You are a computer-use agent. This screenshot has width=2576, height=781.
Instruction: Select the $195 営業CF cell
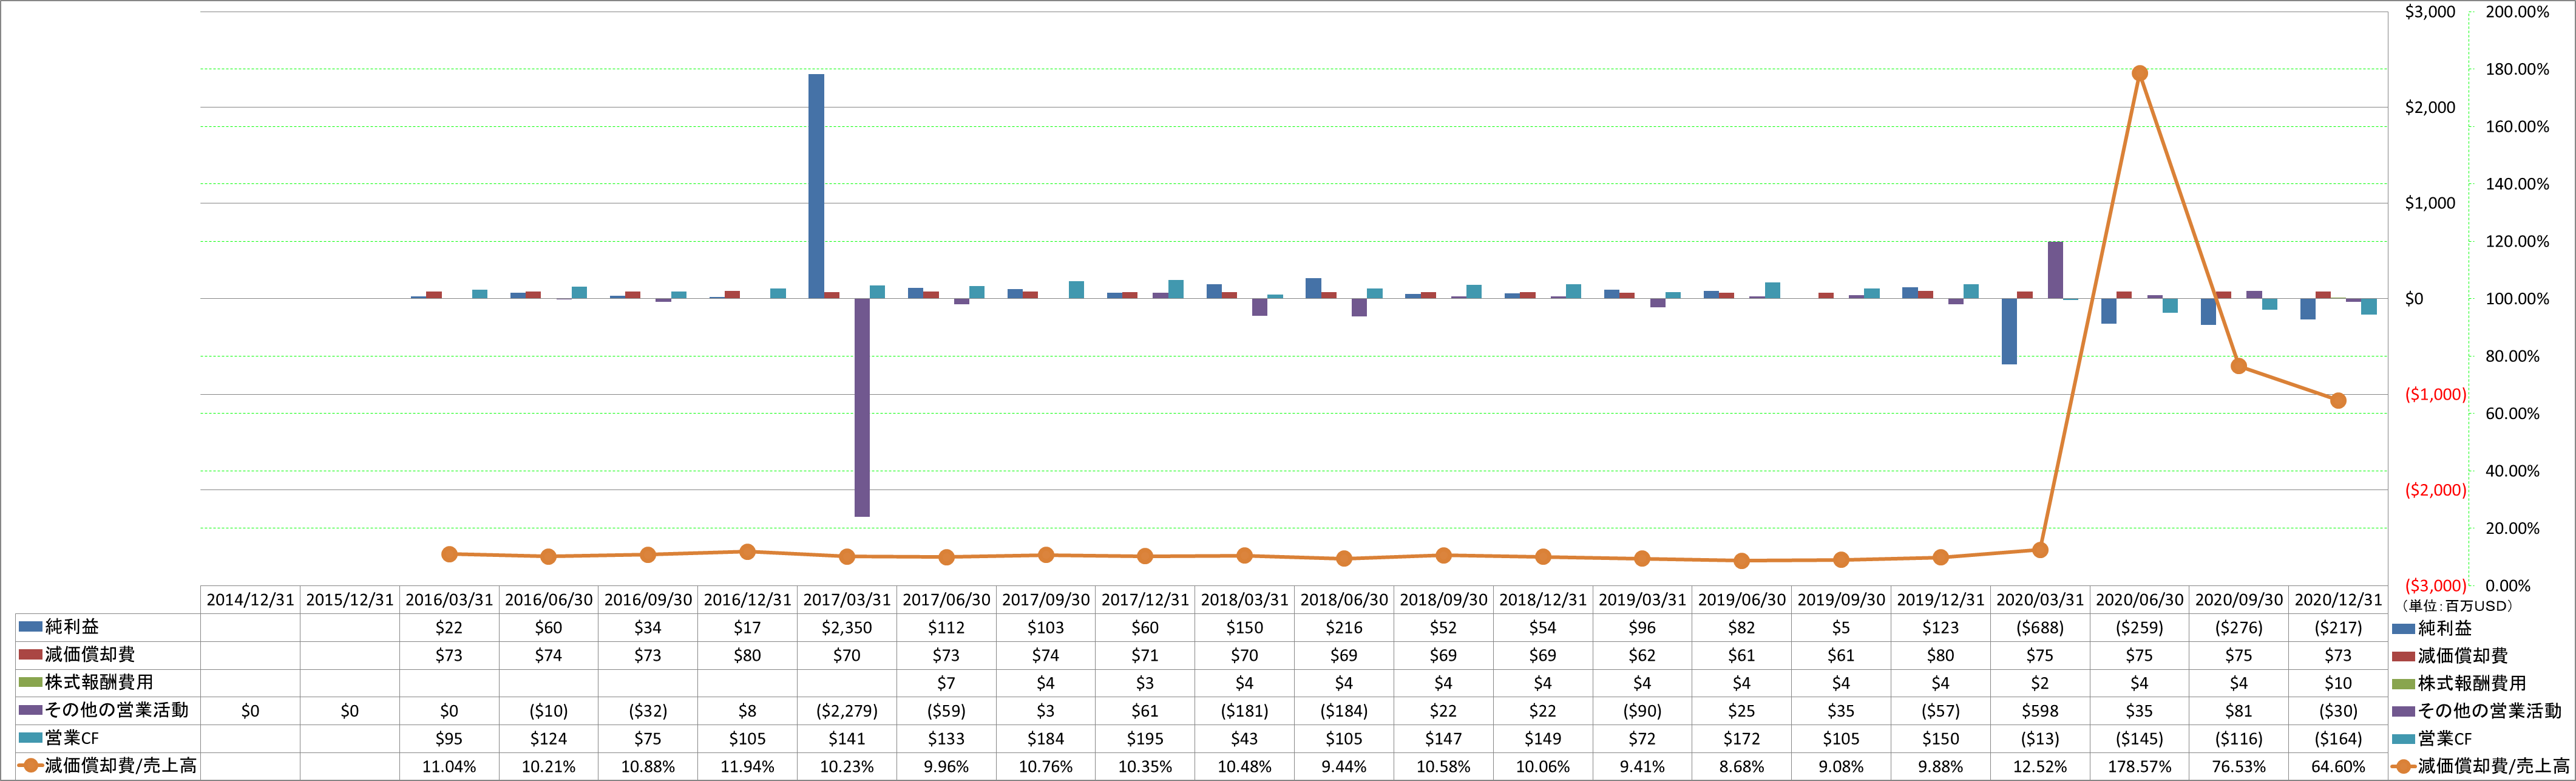[x=1145, y=739]
